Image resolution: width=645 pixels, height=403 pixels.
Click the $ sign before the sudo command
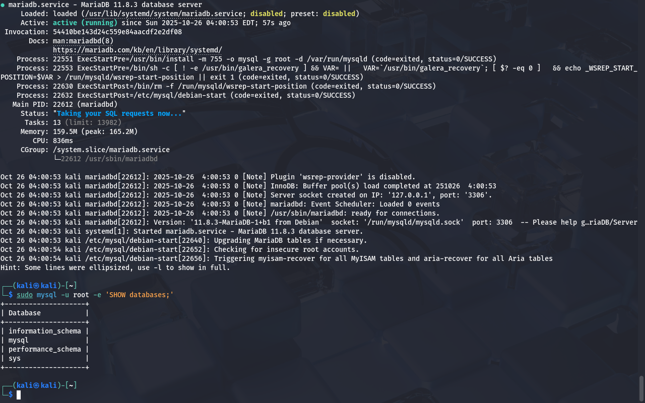pyautogui.click(x=11, y=295)
